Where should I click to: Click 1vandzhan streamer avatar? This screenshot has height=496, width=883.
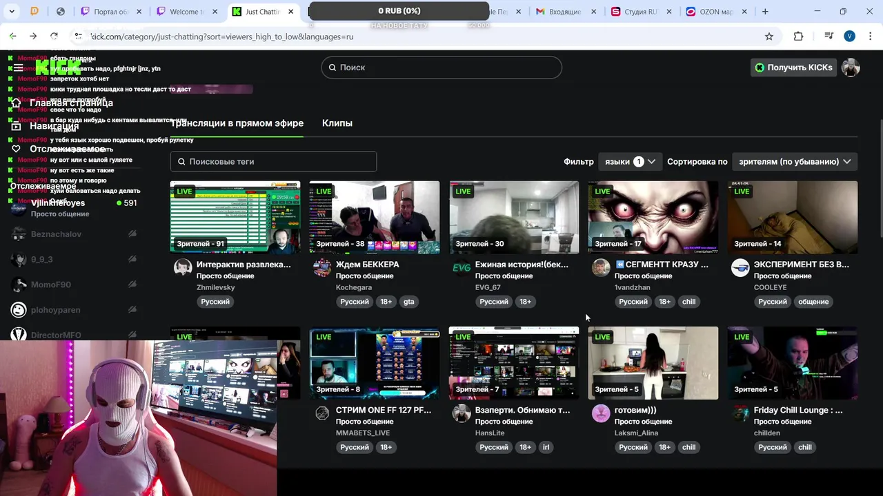[x=601, y=268]
